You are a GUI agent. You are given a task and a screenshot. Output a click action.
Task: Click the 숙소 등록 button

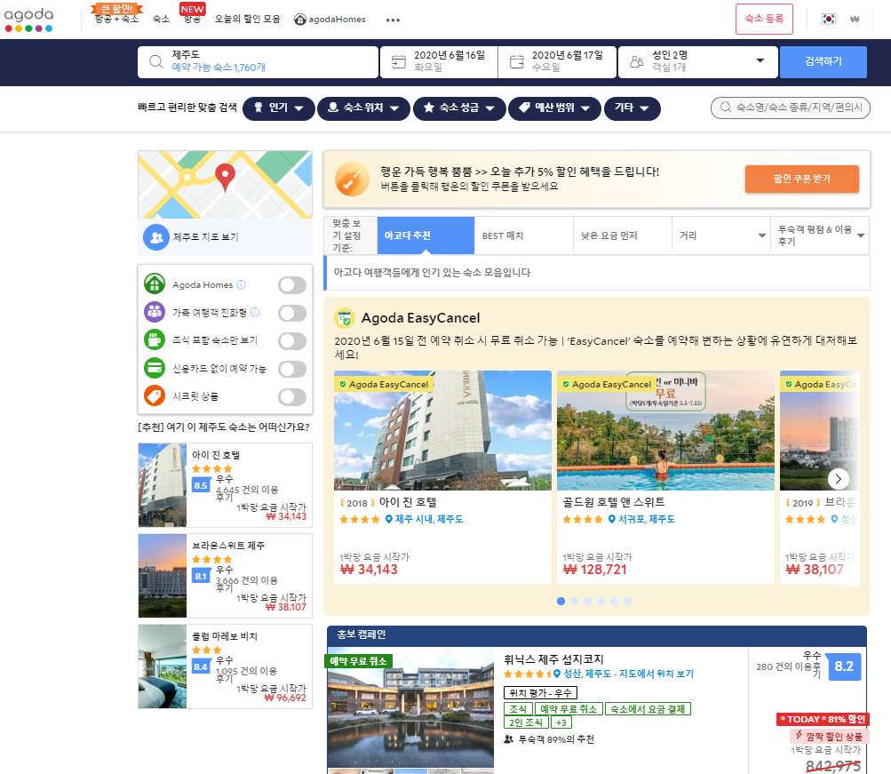coord(764,19)
